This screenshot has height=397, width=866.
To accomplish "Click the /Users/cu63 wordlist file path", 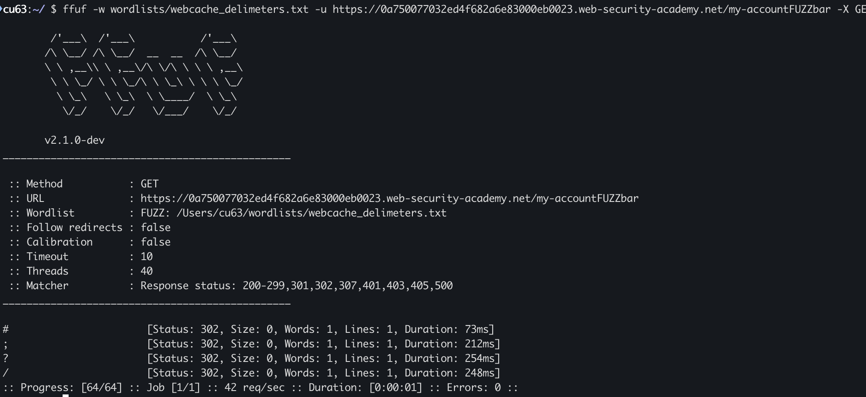I will (x=311, y=213).
